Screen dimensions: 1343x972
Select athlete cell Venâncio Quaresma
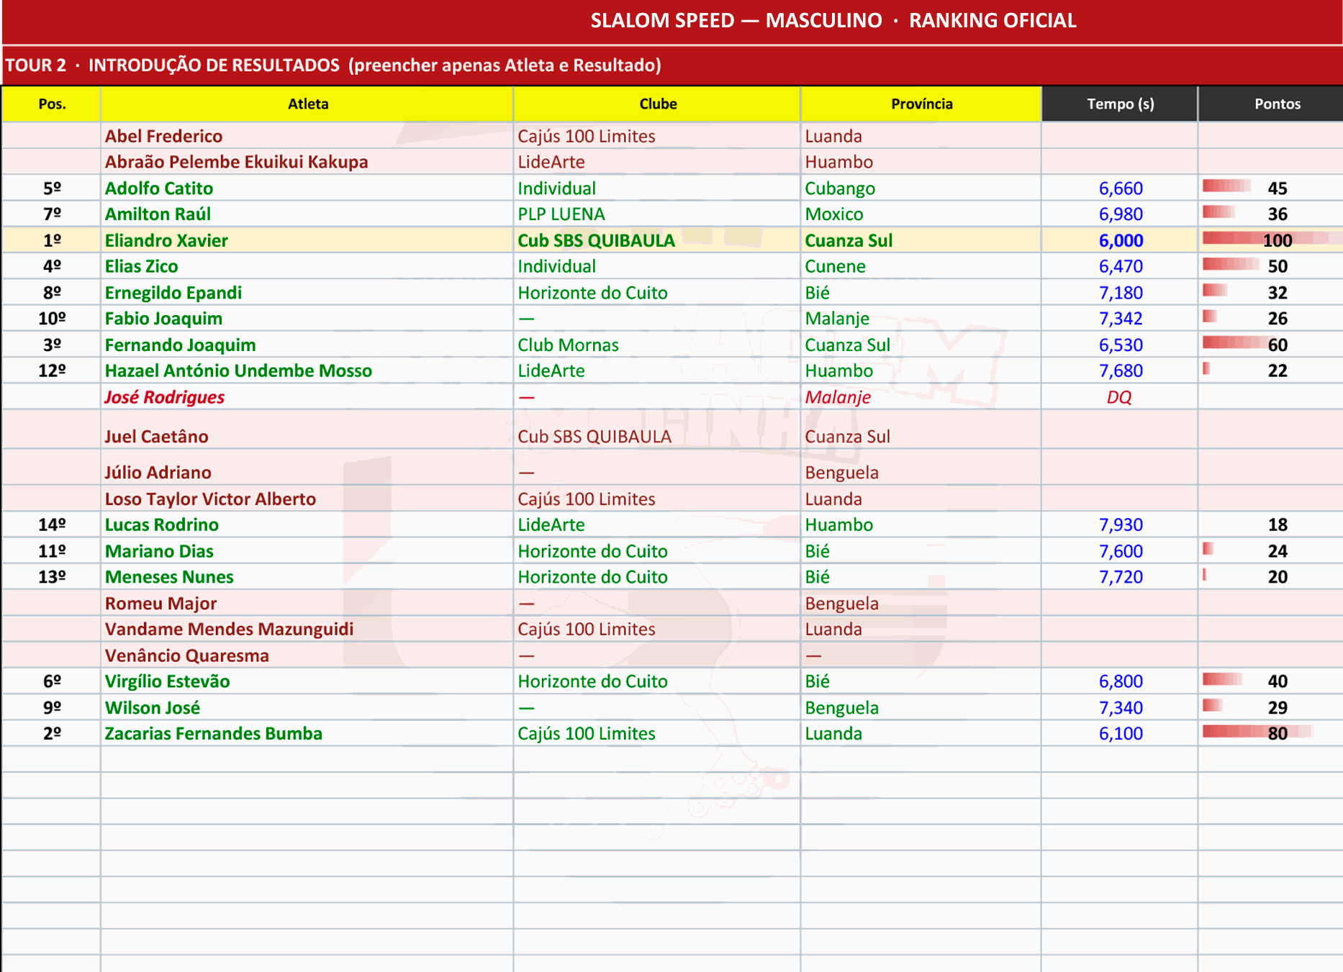coord(307,655)
